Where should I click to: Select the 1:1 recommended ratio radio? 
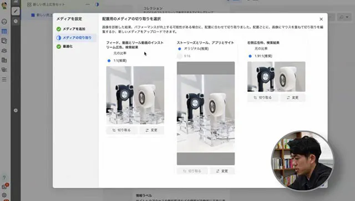[x=109, y=61]
